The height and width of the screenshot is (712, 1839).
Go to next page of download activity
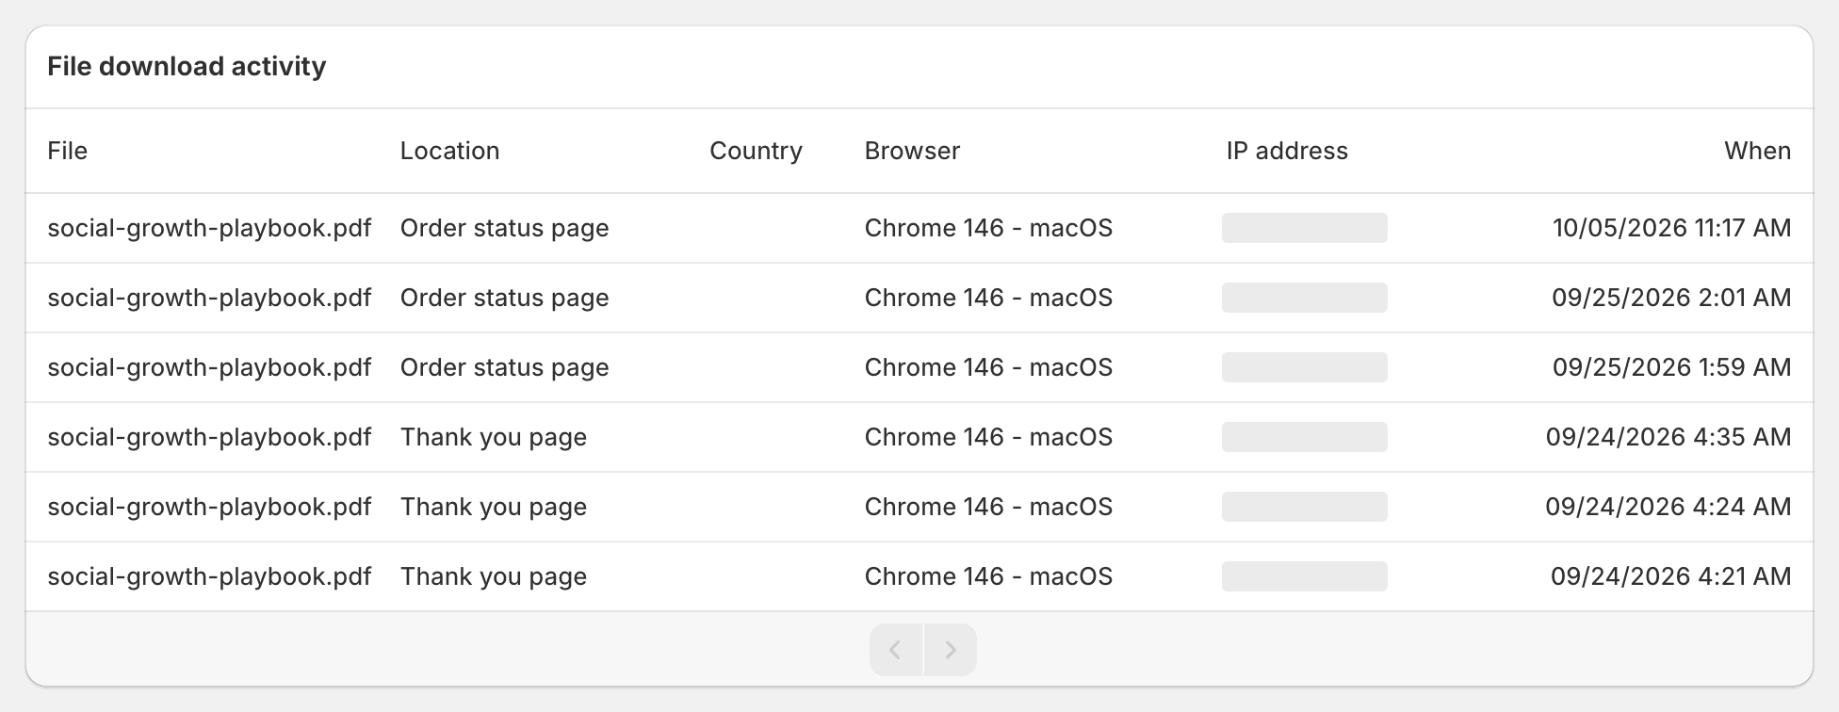[951, 650]
